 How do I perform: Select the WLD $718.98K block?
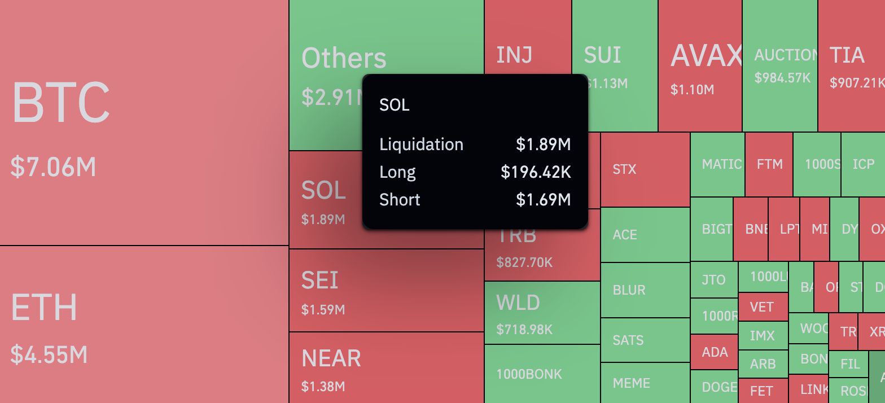coord(542,313)
